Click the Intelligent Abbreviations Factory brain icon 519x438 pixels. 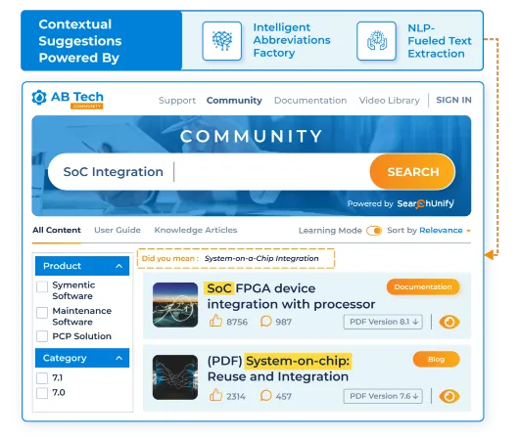click(221, 41)
